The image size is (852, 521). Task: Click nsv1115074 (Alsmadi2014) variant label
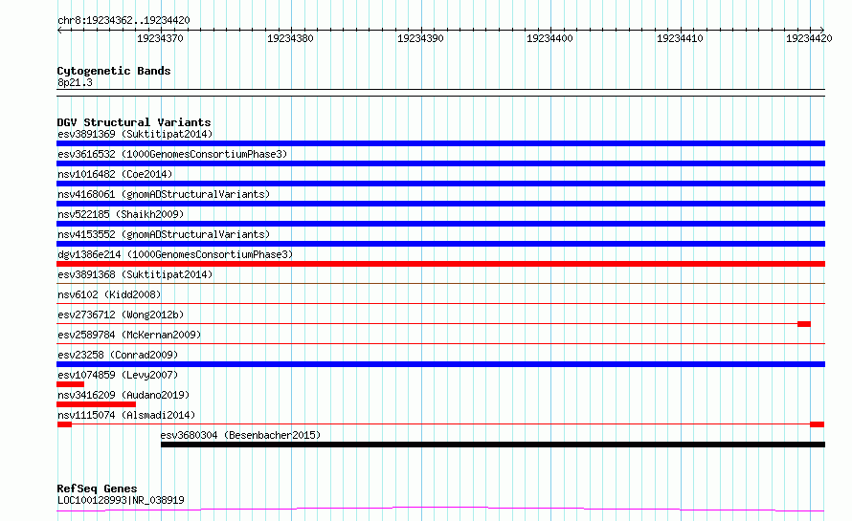click(x=126, y=415)
